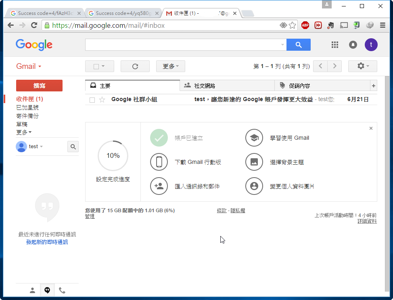
Task: Click 選擇背景主題 picture icon
Action: [254, 162]
